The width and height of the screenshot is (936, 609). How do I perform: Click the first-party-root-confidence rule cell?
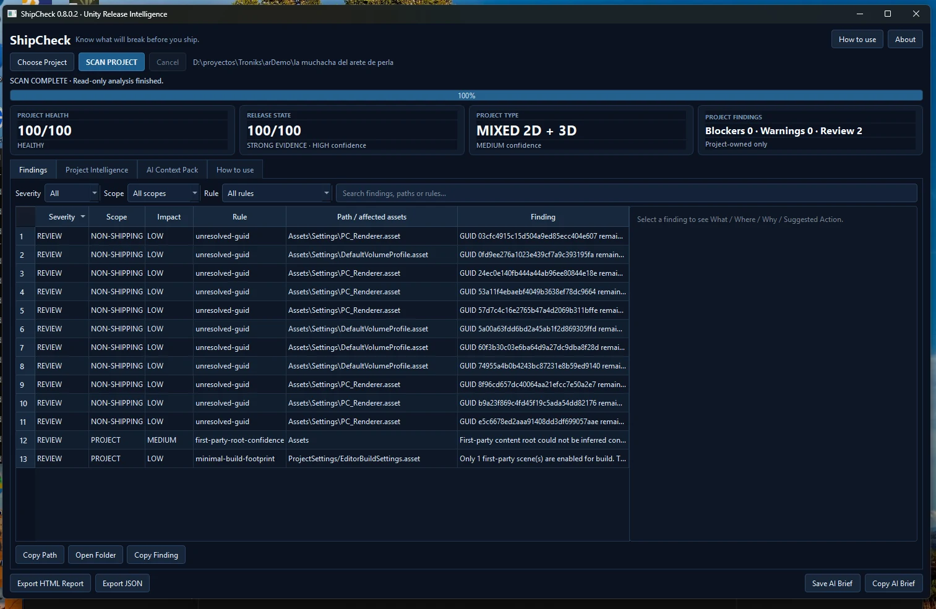pyautogui.click(x=239, y=440)
